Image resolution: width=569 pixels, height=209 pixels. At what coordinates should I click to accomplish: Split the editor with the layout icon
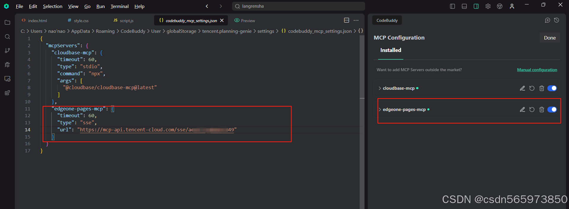[346, 20]
